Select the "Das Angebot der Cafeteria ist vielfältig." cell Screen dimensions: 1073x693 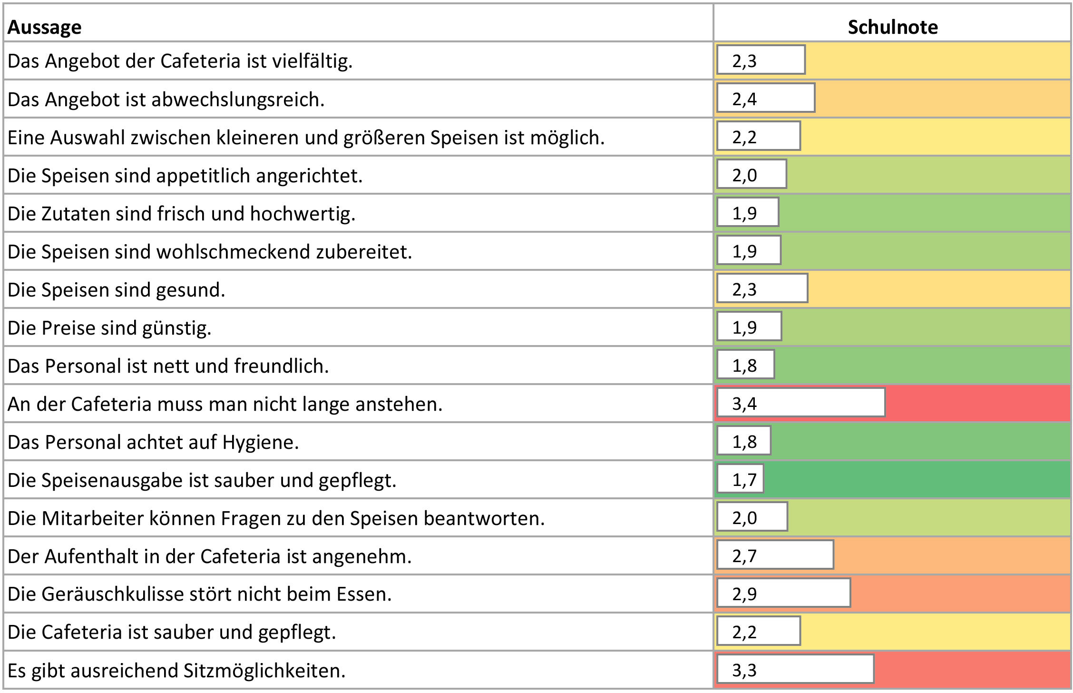click(180, 61)
